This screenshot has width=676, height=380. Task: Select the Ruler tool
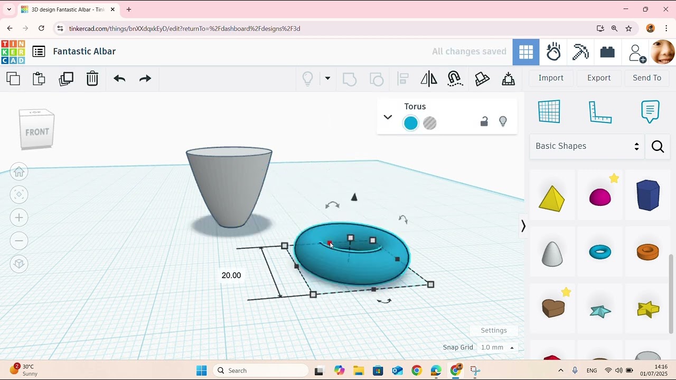click(600, 111)
